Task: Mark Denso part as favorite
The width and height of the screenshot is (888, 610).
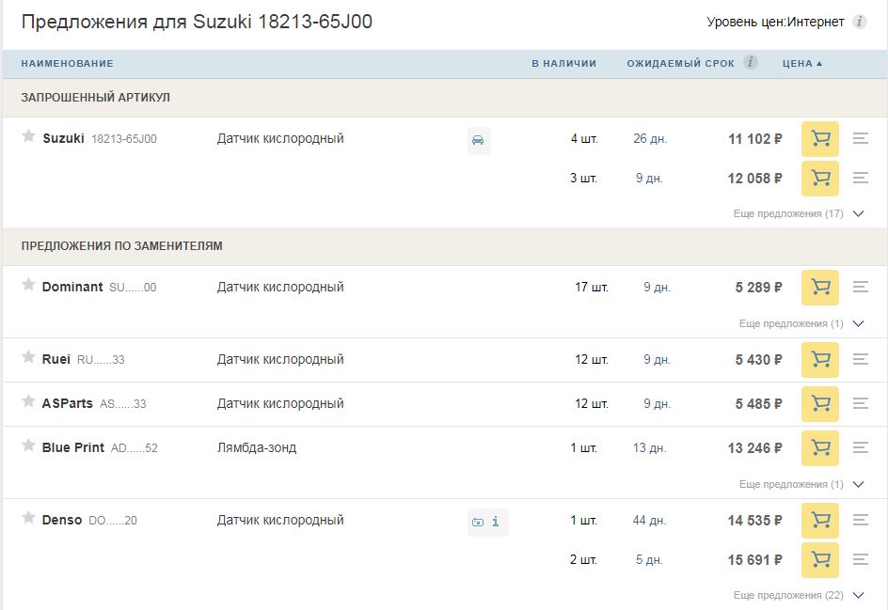Action: coord(28,518)
